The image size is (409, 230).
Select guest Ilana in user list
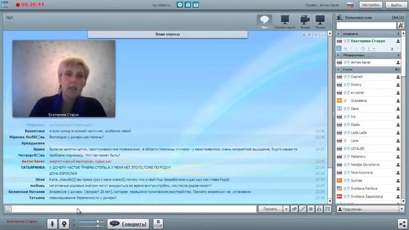click(x=368, y=109)
